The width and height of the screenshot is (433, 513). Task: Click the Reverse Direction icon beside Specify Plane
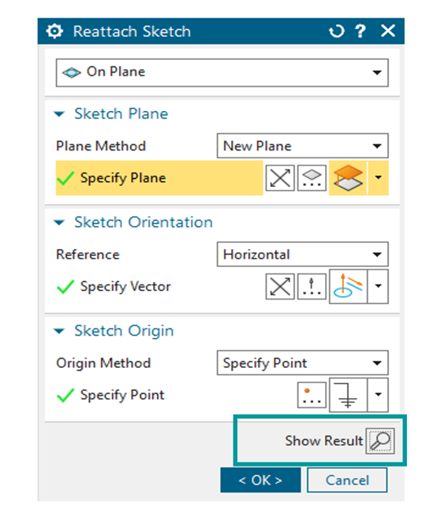point(280,178)
